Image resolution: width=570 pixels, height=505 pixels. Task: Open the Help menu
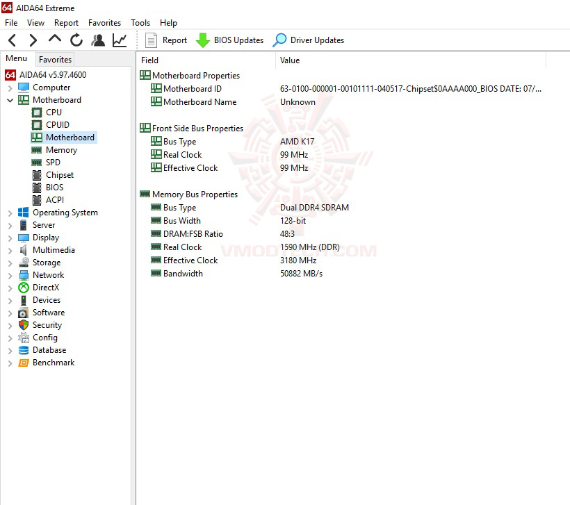(x=168, y=22)
